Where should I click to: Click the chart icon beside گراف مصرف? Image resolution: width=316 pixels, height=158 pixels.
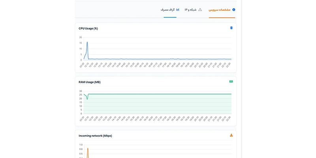tap(178, 9)
